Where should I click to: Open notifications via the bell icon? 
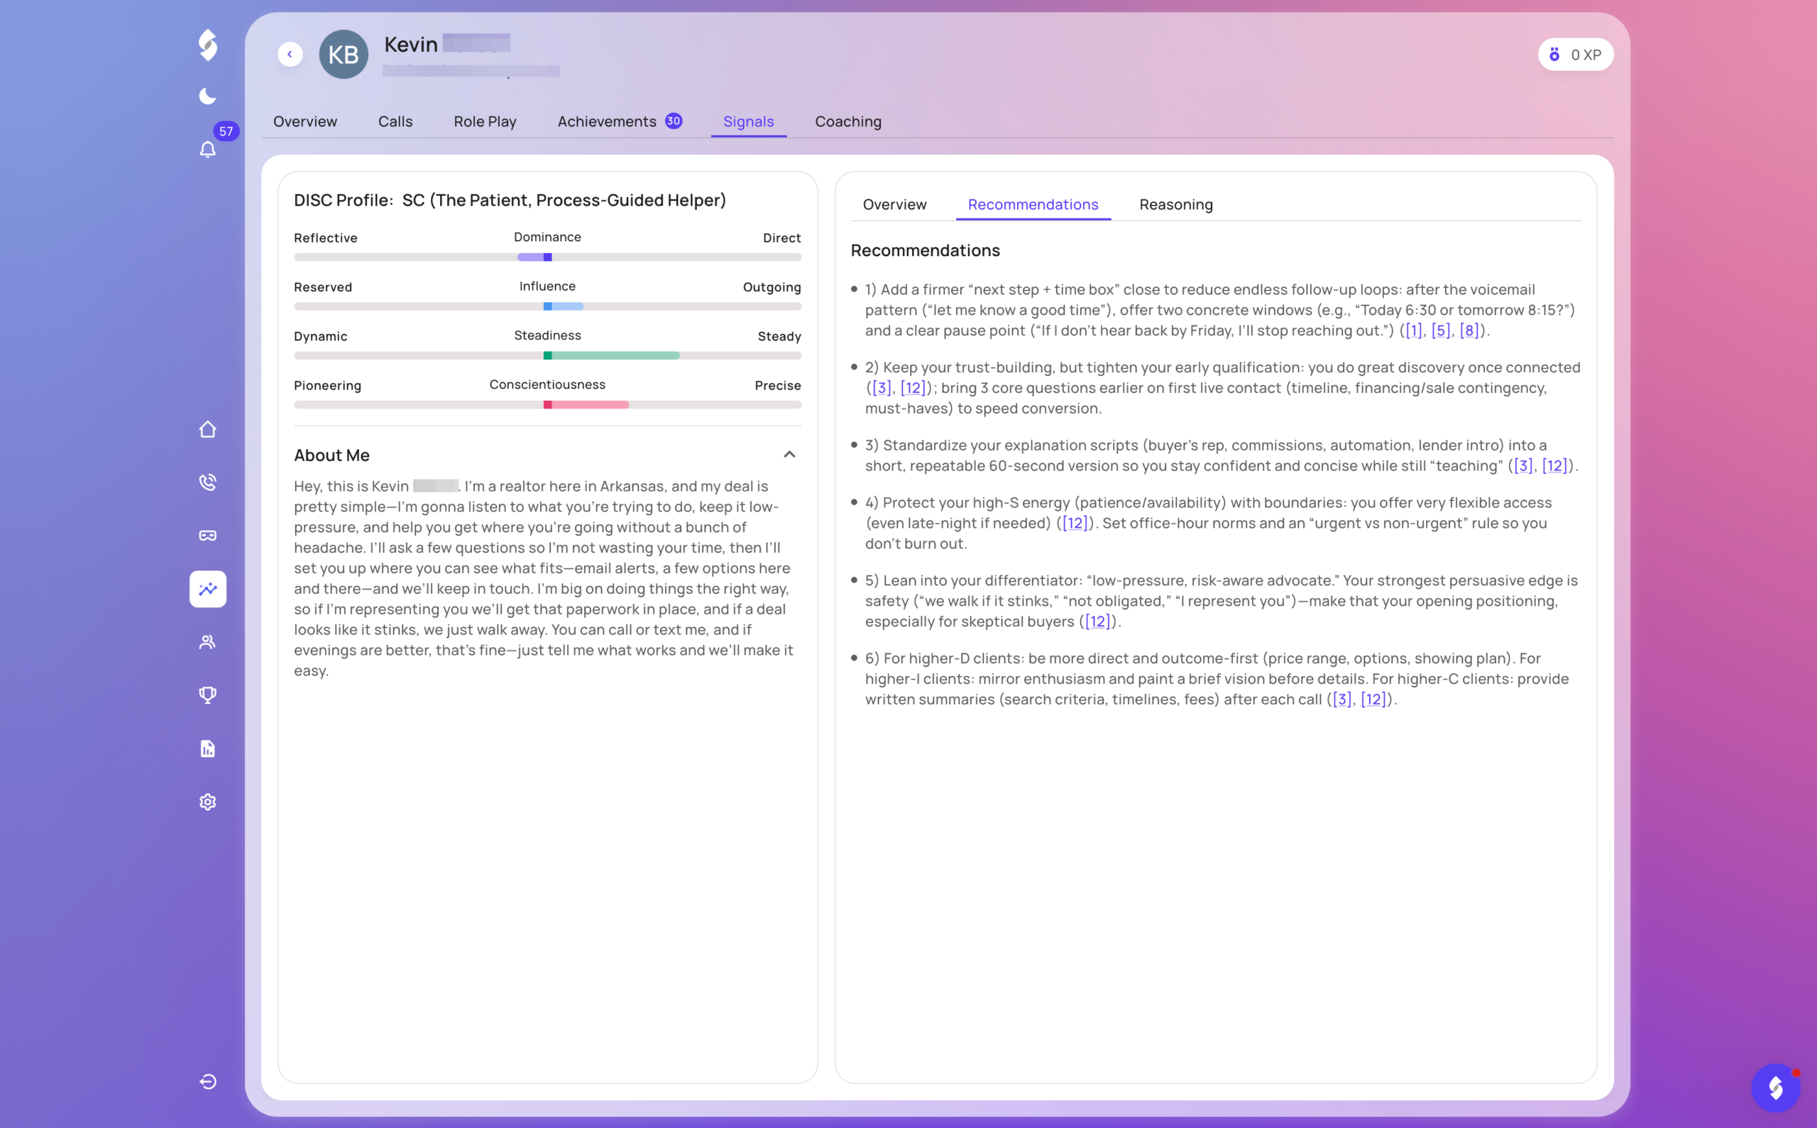[x=207, y=149]
